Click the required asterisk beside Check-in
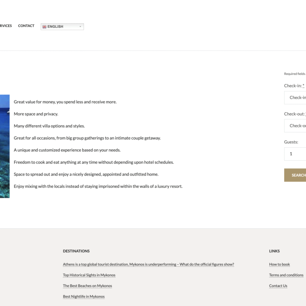This screenshot has width=306, height=306. coord(304,86)
